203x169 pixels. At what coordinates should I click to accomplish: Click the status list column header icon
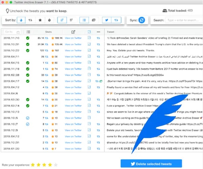click(x=28, y=32)
